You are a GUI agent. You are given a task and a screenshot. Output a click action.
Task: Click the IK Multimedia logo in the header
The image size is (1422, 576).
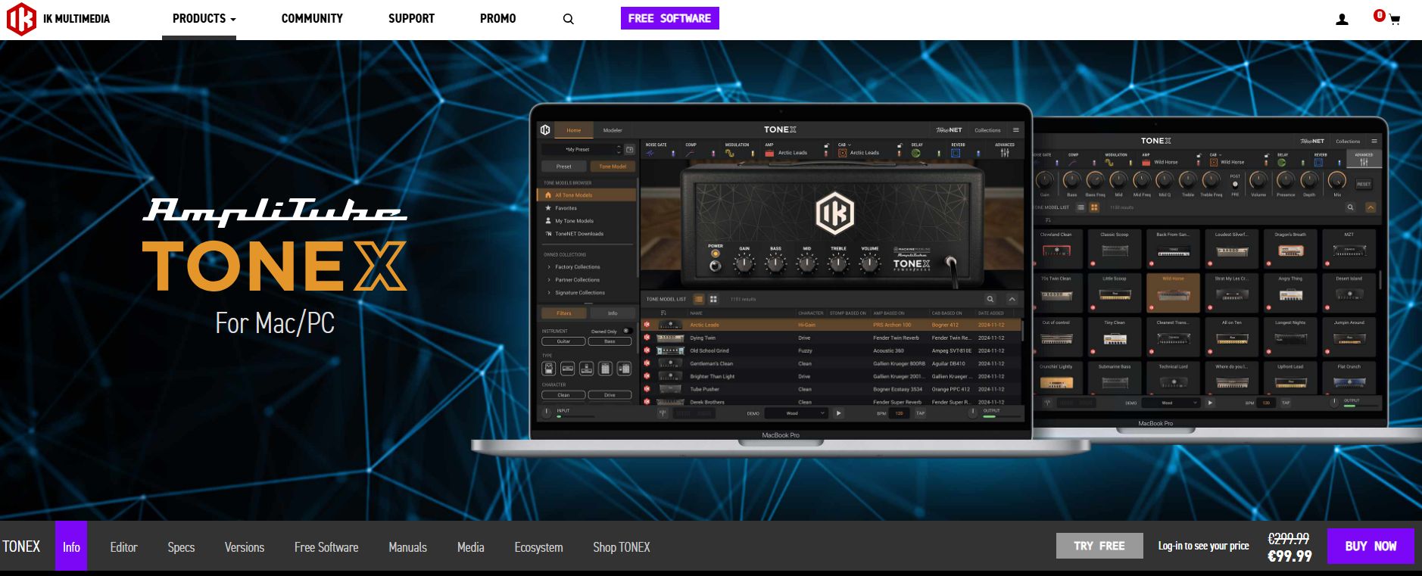point(58,19)
